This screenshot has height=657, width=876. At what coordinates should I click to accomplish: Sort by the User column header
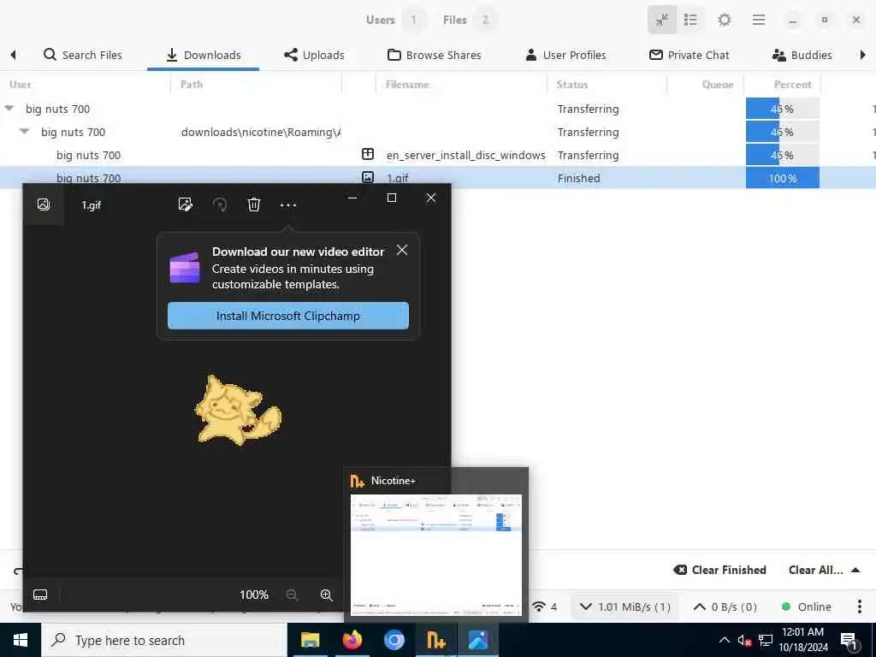click(x=85, y=85)
